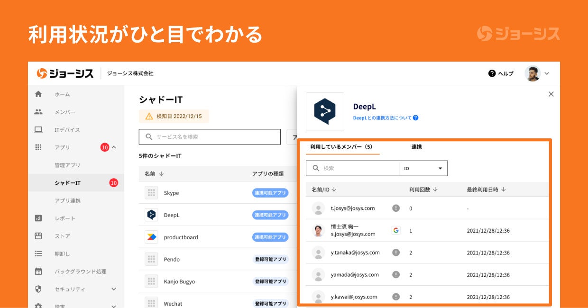Image resolution: width=588 pixels, height=308 pixels.
Task: Click the Pendo app placeholder icon
Action: [x=151, y=259]
